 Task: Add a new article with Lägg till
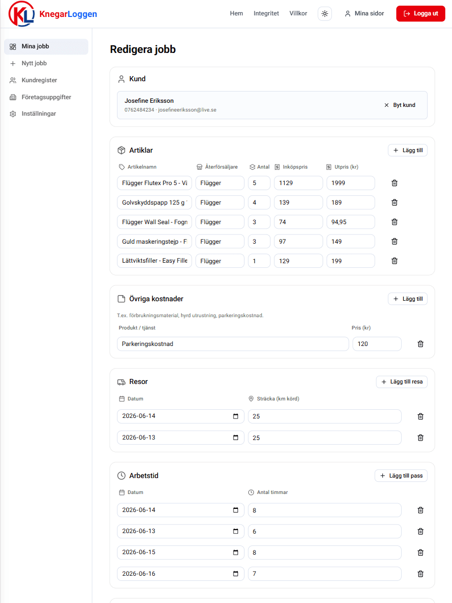[407, 151]
